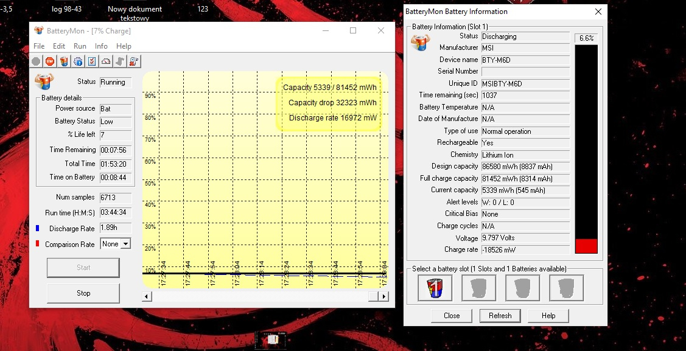Click the gauge meter toolbar icon

coord(106,61)
